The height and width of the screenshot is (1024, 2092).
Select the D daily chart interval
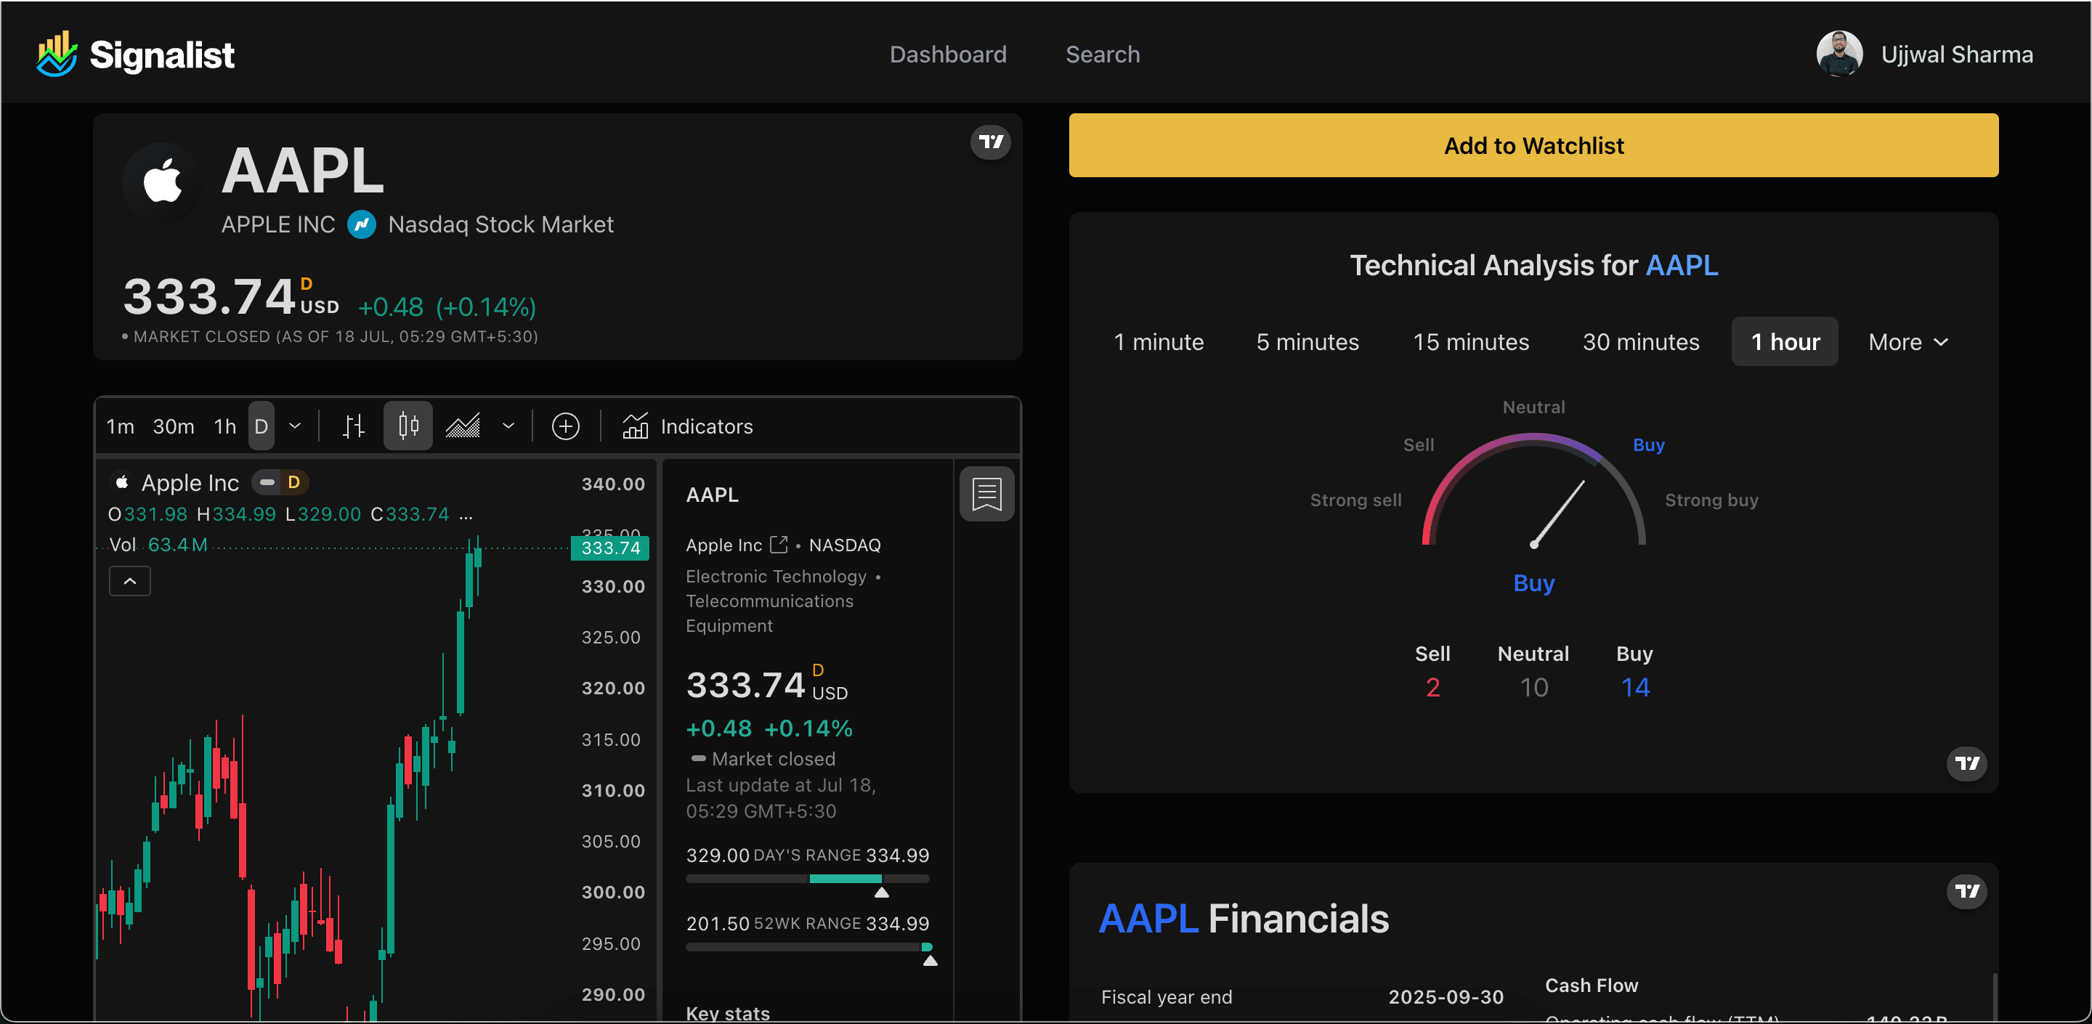pyautogui.click(x=261, y=426)
